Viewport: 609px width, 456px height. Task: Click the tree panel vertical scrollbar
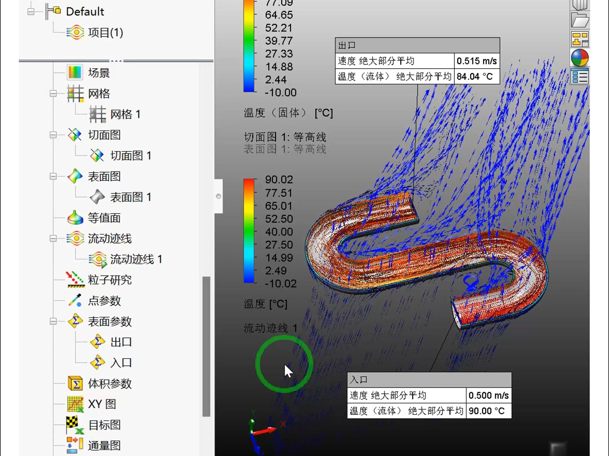coord(206,347)
